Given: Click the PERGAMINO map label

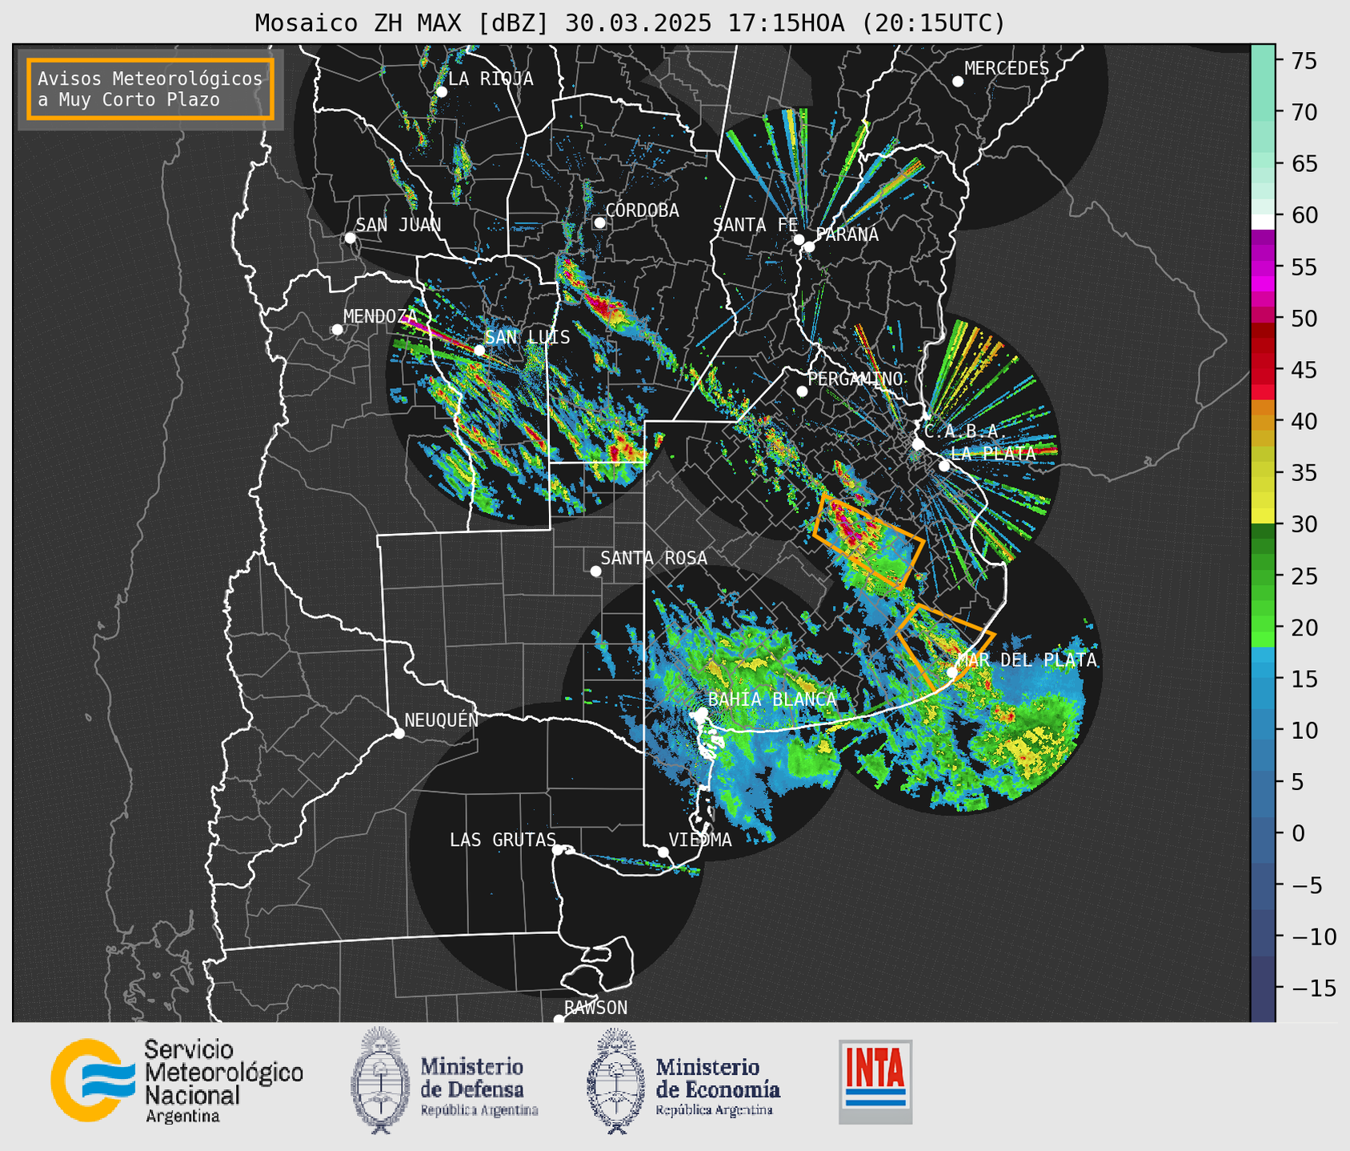Looking at the screenshot, I should pos(855,379).
